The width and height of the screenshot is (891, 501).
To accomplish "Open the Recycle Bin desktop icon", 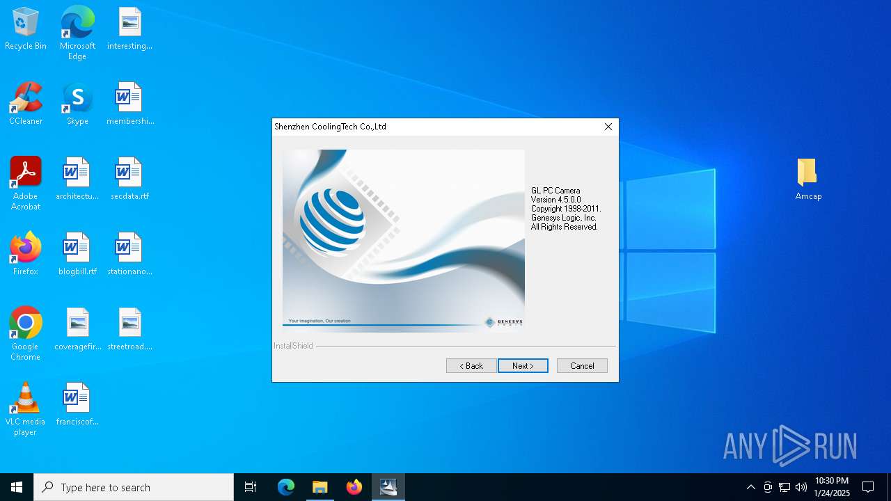I will click(x=26, y=29).
